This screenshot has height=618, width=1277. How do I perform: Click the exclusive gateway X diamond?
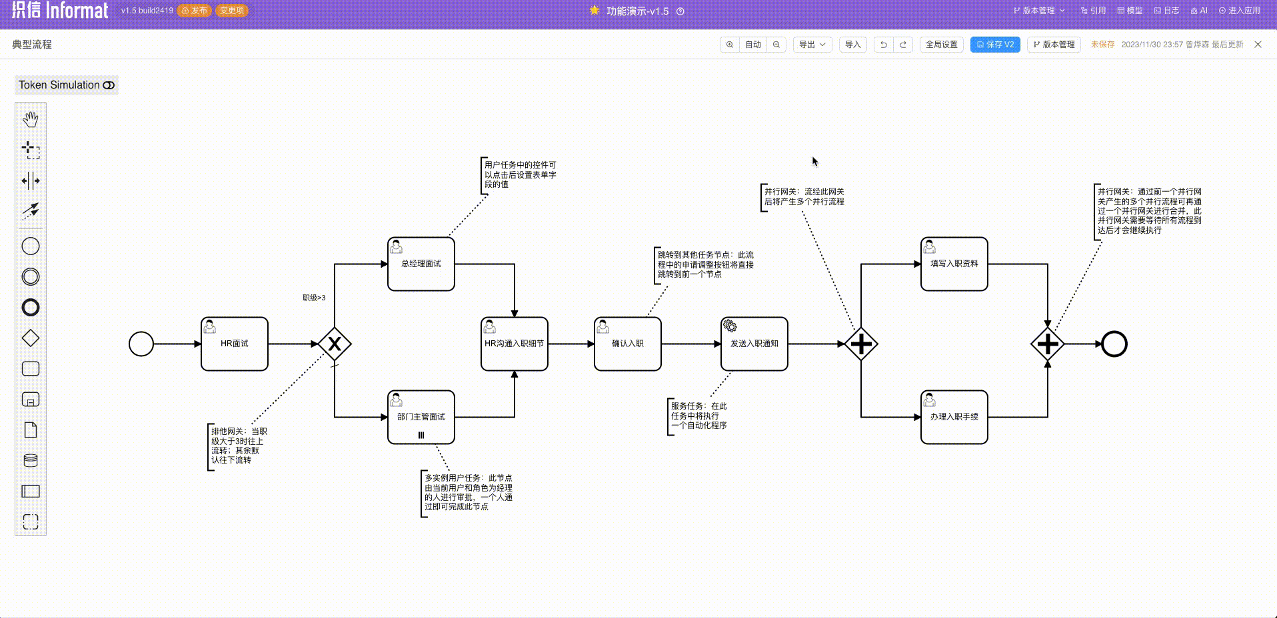[x=335, y=344]
